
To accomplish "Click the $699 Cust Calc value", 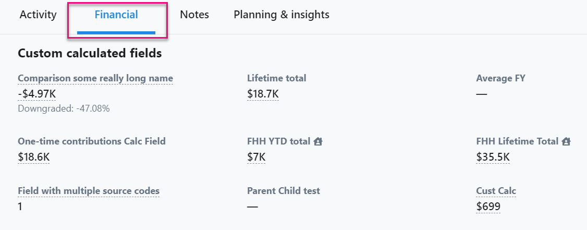I will point(488,207).
